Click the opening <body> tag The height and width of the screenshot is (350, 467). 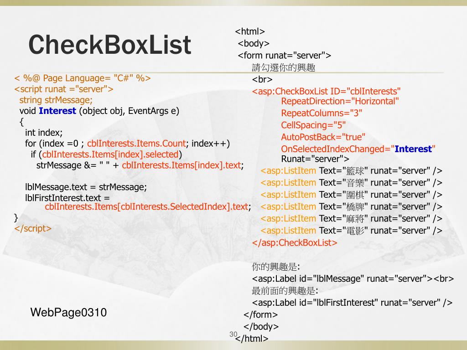click(254, 43)
